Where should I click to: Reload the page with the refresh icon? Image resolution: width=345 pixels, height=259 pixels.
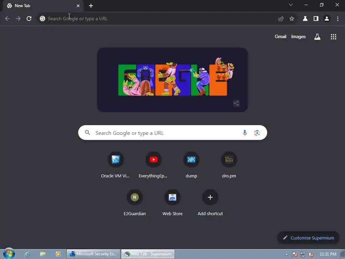(29, 19)
